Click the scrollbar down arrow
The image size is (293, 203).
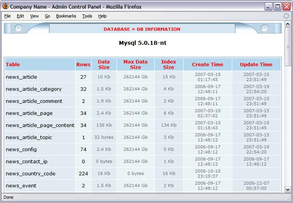tap(288, 189)
